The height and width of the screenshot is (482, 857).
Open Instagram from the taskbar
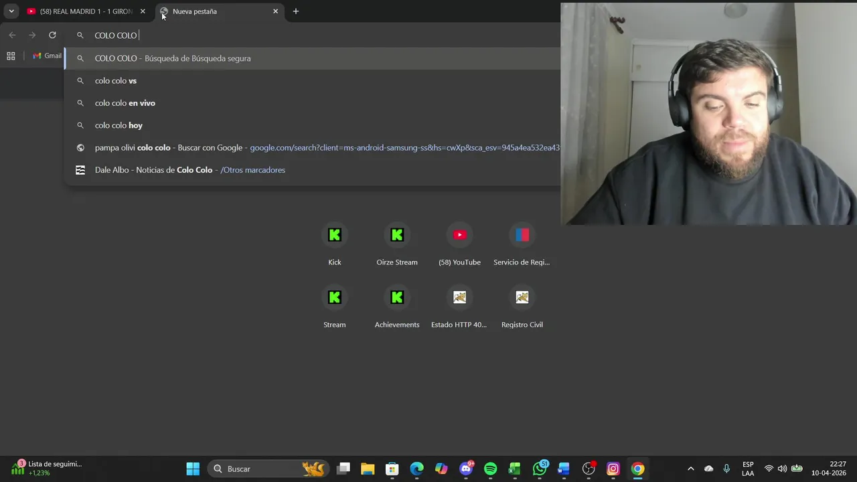(x=613, y=469)
